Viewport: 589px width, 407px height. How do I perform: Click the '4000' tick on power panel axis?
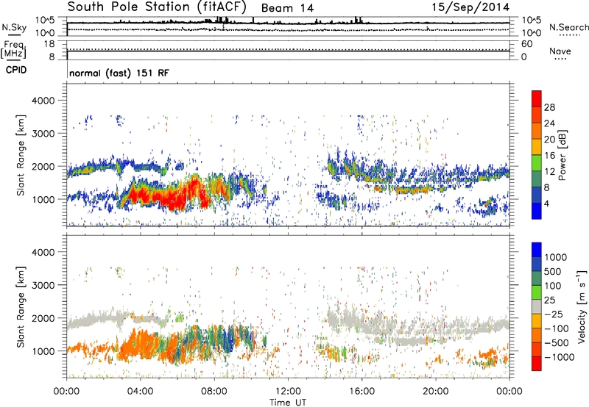[x=43, y=101]
